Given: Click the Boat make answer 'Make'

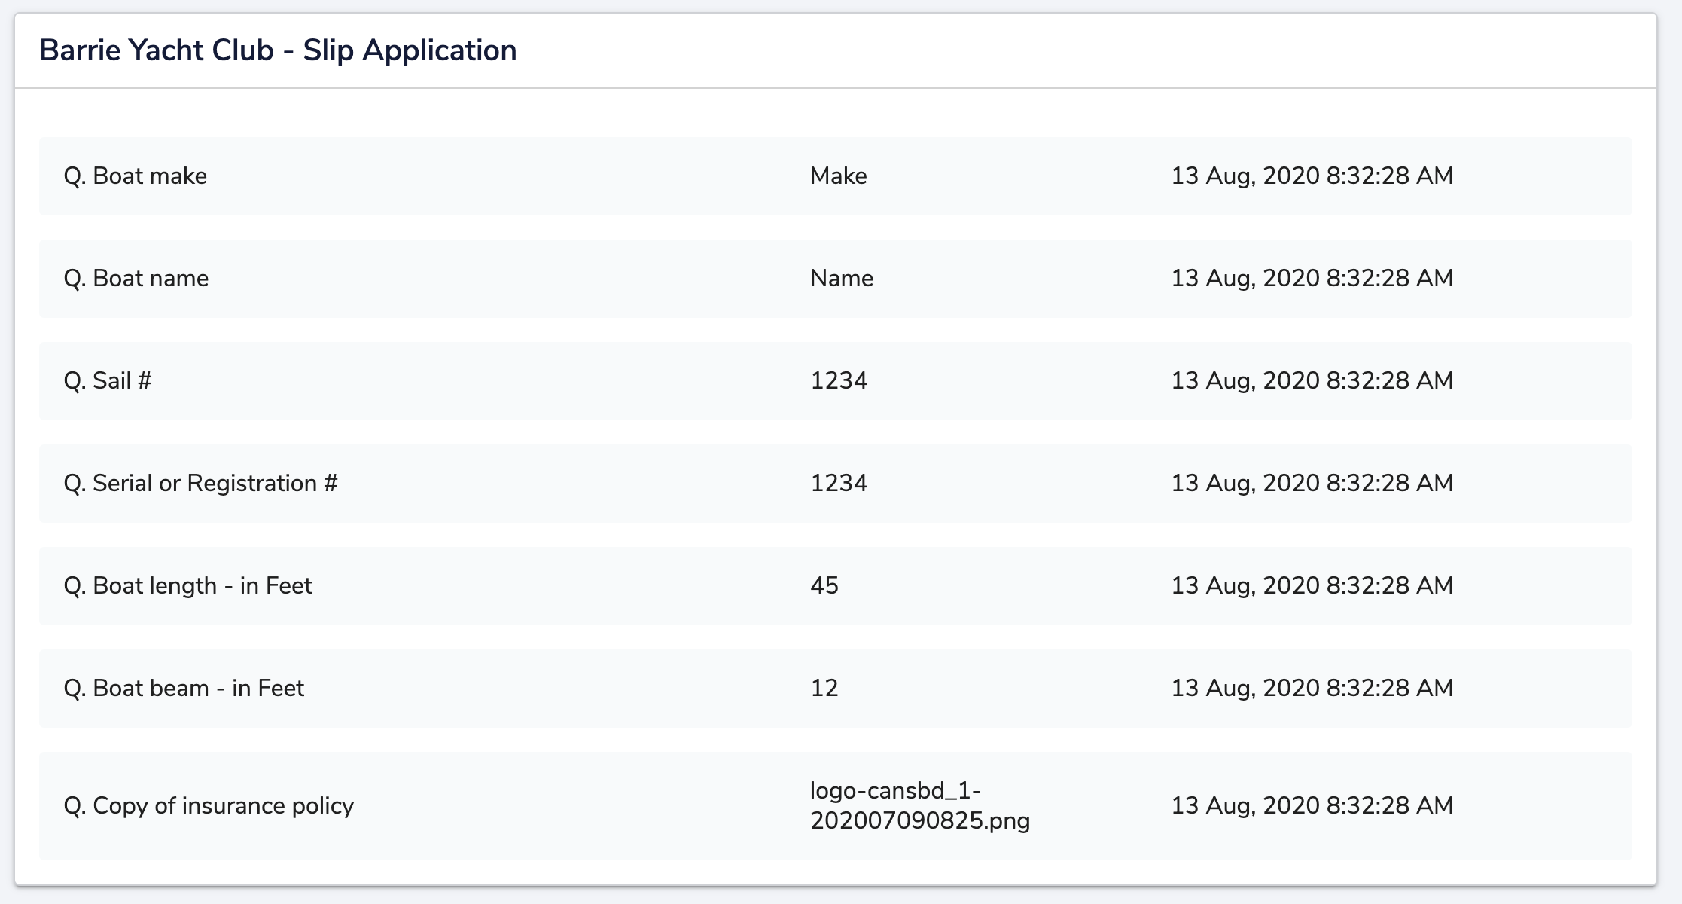Looking at the screenshot, I should [x=838, y=176].
